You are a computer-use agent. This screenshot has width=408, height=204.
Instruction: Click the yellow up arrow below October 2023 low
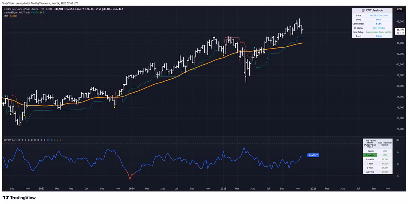click(x=114, y=107)
